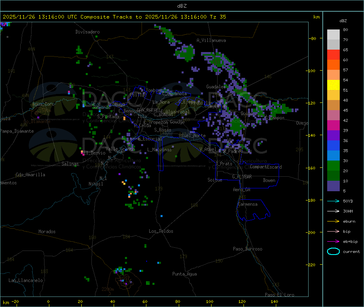
Task: Click the pink bip arrow symbol
Action: click(x=333, y=231)
